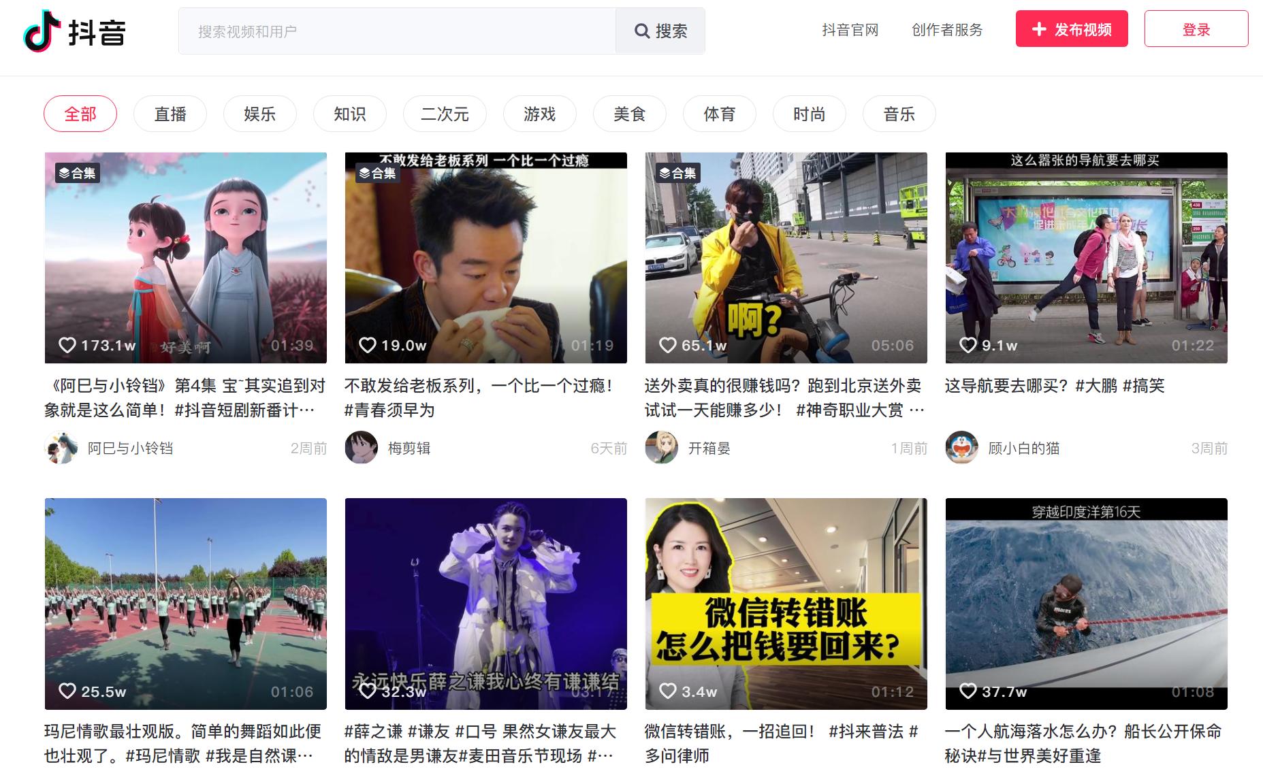Open 开箱晏 user avatar
Image resolution: width=1263 pixels, height=769 pixels.
[661, 448]
